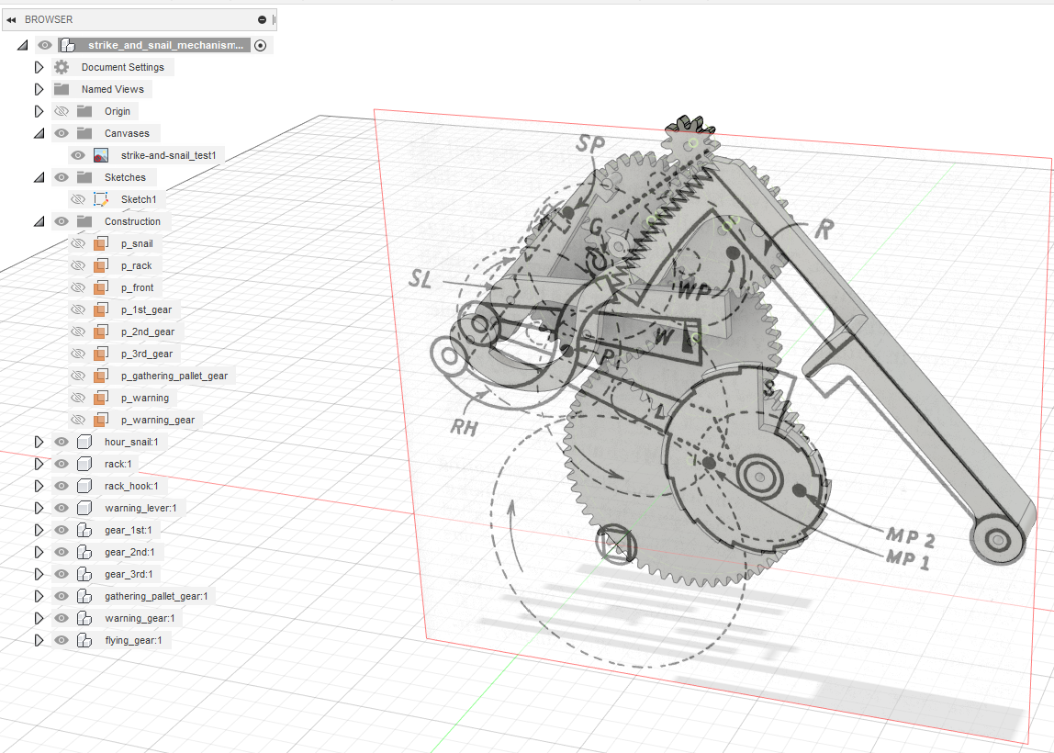The height and width of the screenshot is (753, 1054).
Task: Click the Document Settings gear icon
Action: [62, 67]
